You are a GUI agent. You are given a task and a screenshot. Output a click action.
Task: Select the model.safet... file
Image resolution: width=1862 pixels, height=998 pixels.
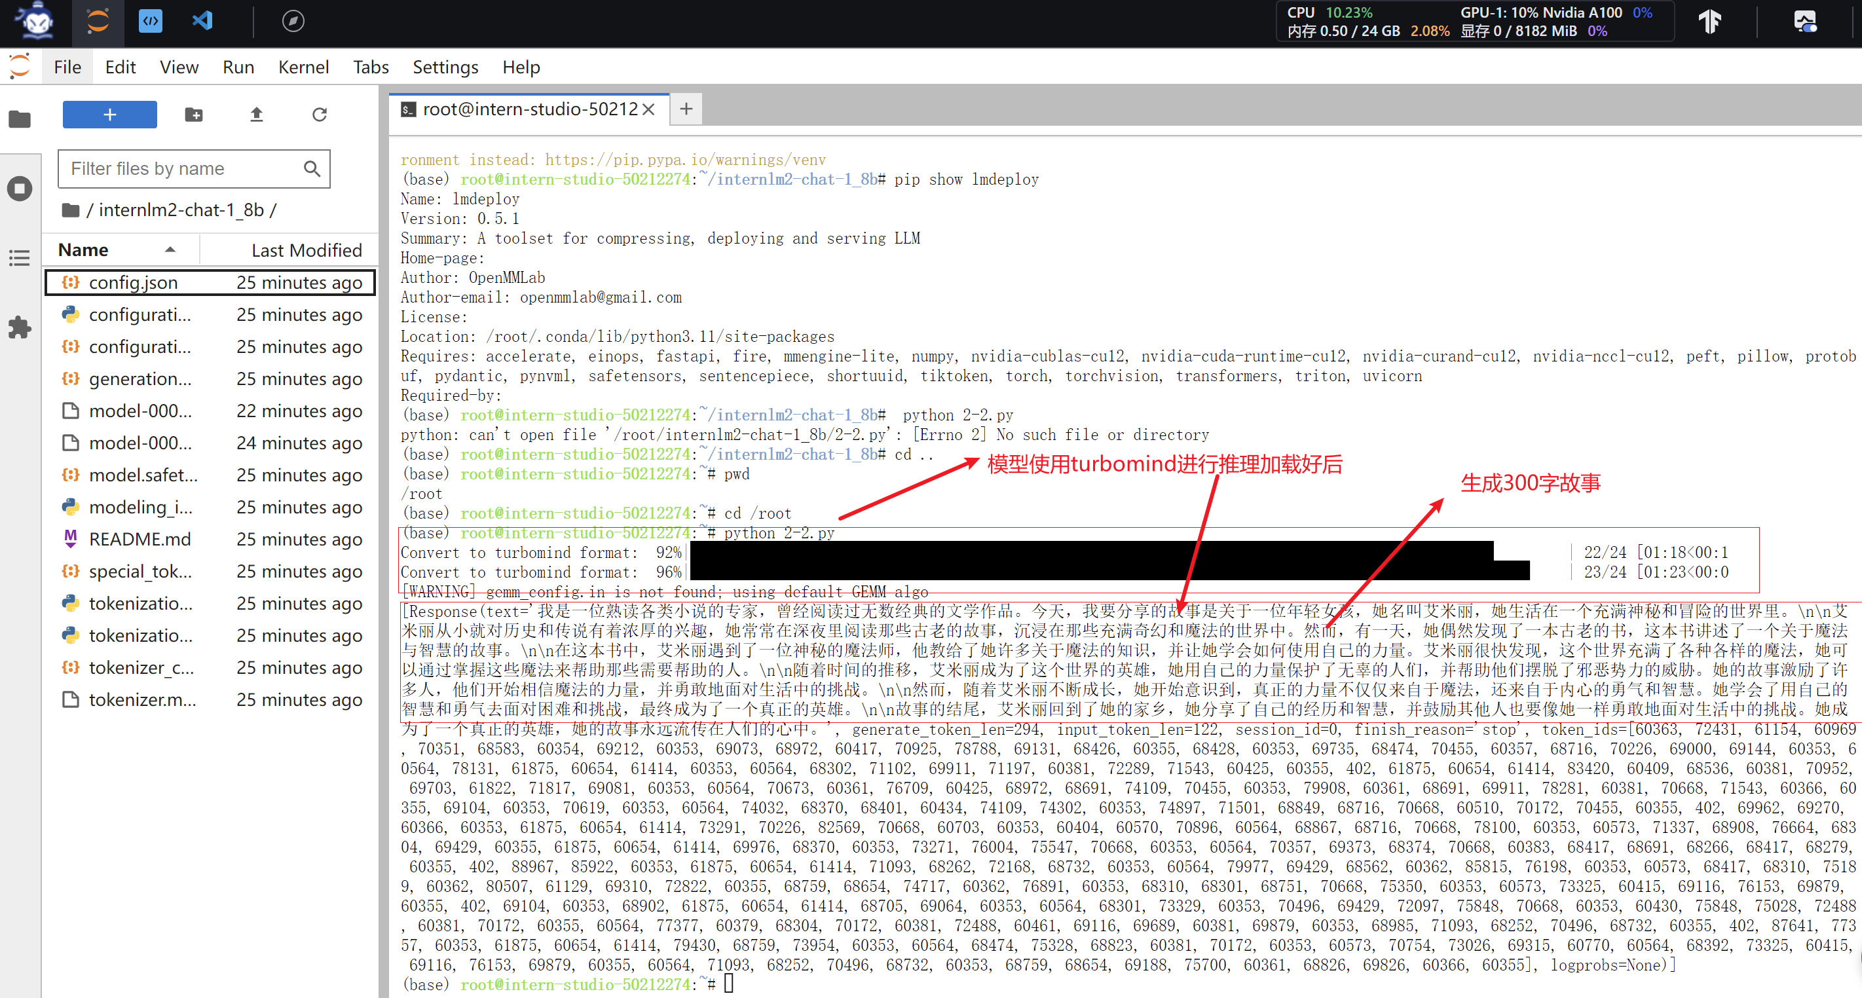[210, 475]
